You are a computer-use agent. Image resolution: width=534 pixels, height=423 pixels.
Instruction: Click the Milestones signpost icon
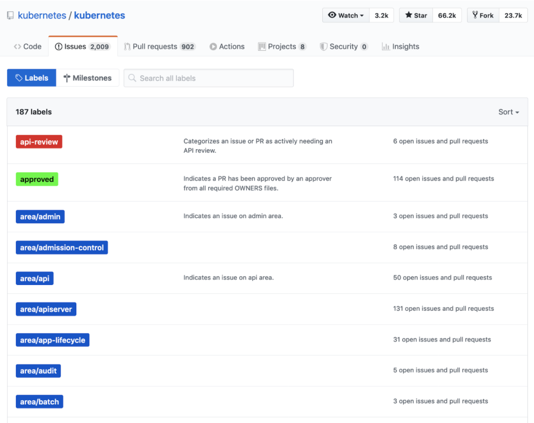pyautogui.click(x=67, y=78)
